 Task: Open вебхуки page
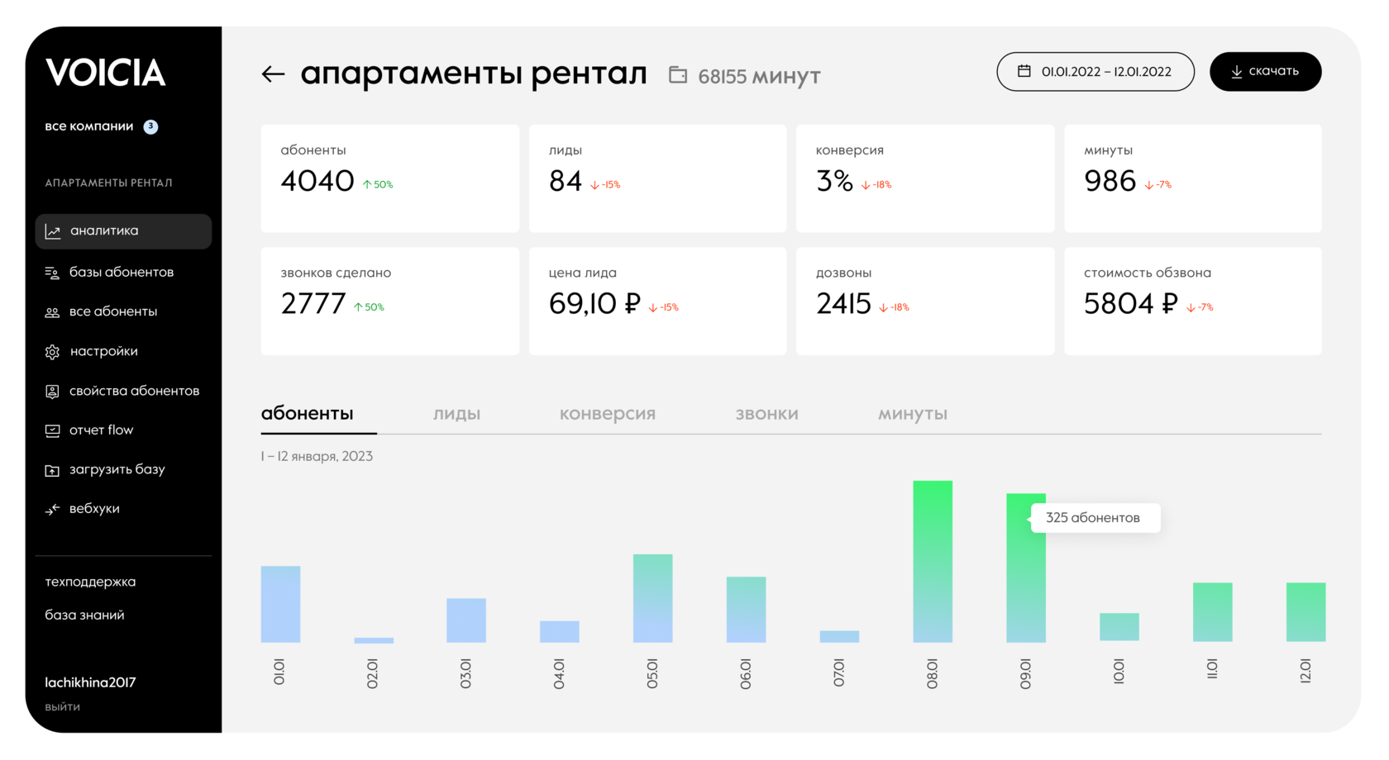[x=94, y=509]
